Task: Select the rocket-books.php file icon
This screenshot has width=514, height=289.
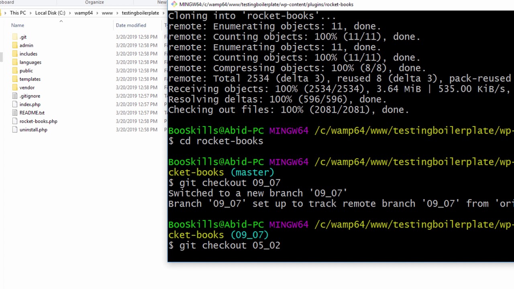Action: pyautogui.click(x=15, y=121)
